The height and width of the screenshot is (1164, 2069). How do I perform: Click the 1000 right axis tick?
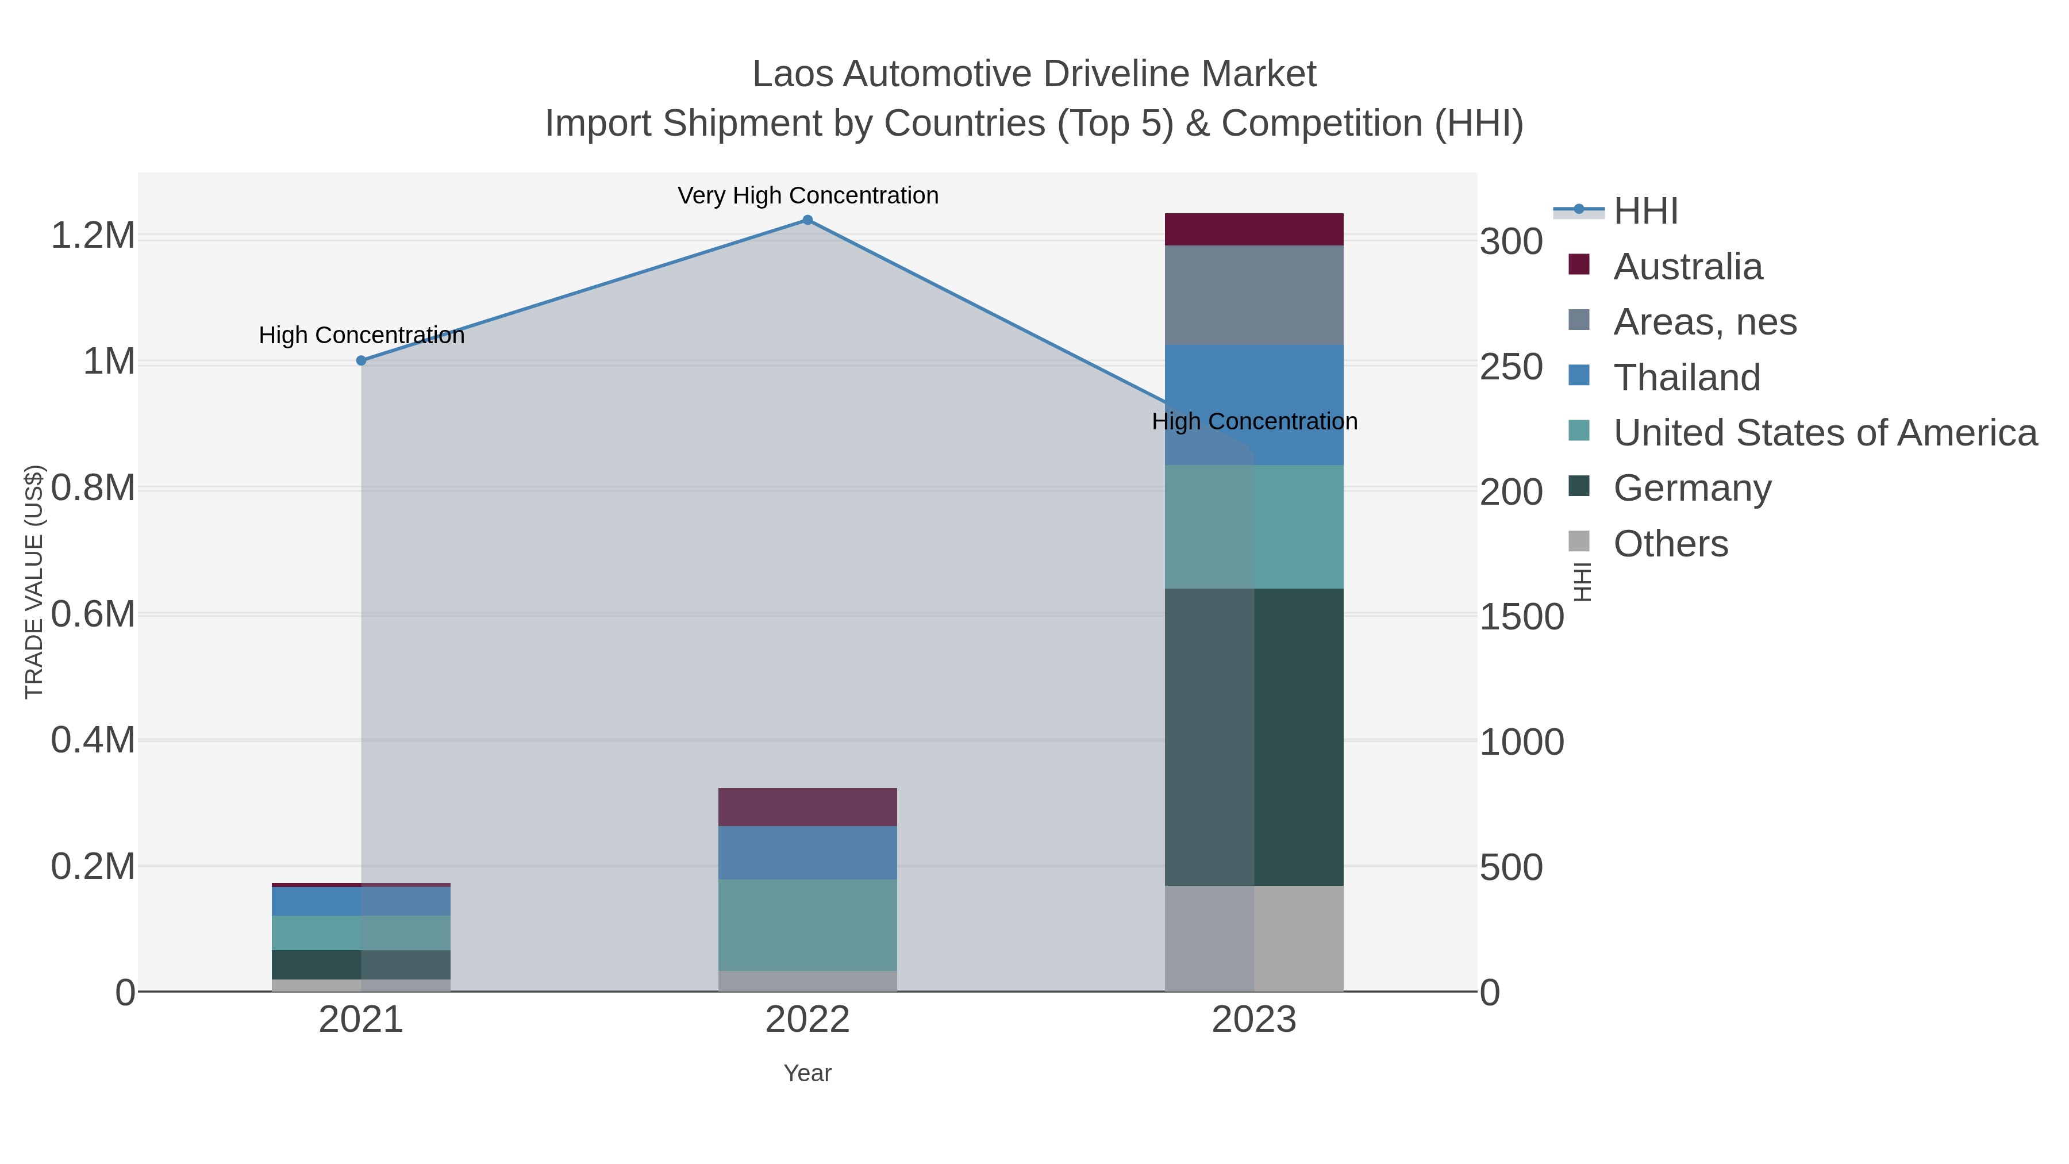point(1522,742)
